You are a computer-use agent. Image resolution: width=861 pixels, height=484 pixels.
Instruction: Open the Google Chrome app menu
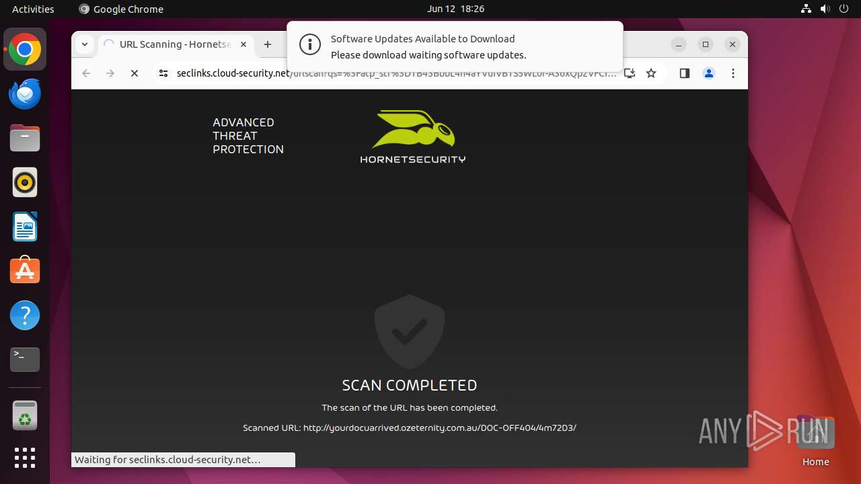point(121,9)
